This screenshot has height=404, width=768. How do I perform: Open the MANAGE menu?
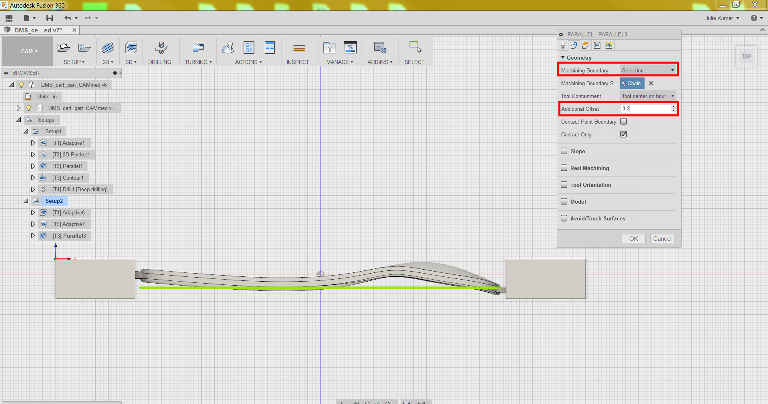click(x=340, y=62)
